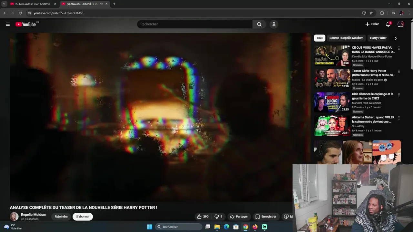Reload the page
This screenshot has width=413, height=232.
(20, 13)
